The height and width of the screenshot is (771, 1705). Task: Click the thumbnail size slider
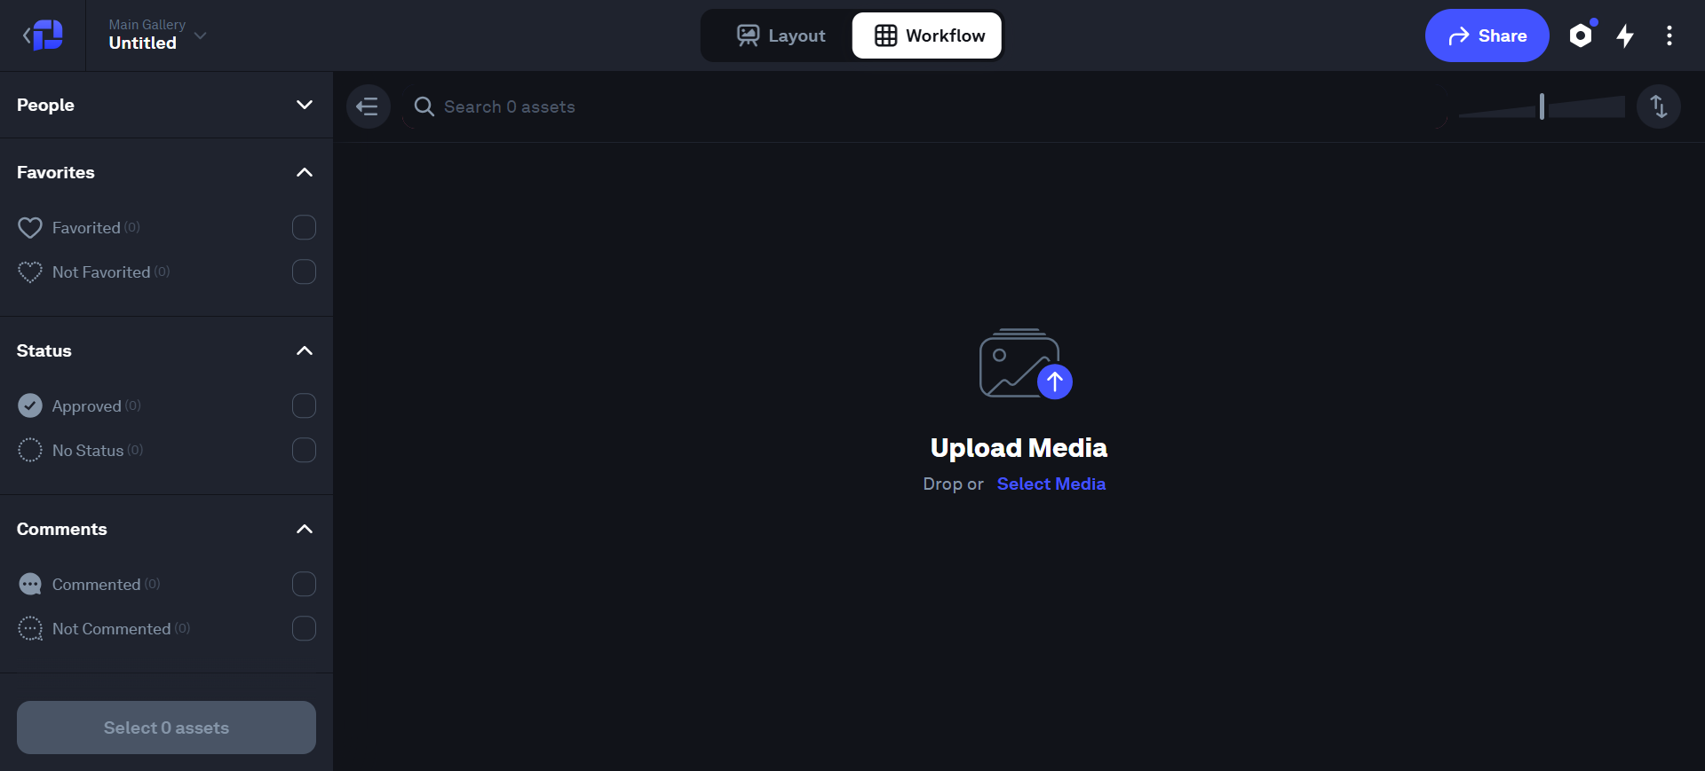[x=1542, y=106]
